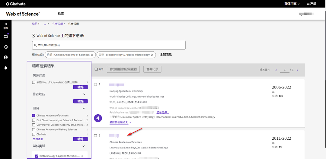Click 全部清除 to clear filters
Image resolution: width=326 pixels, height=159 pixels.
pos(166,55)
